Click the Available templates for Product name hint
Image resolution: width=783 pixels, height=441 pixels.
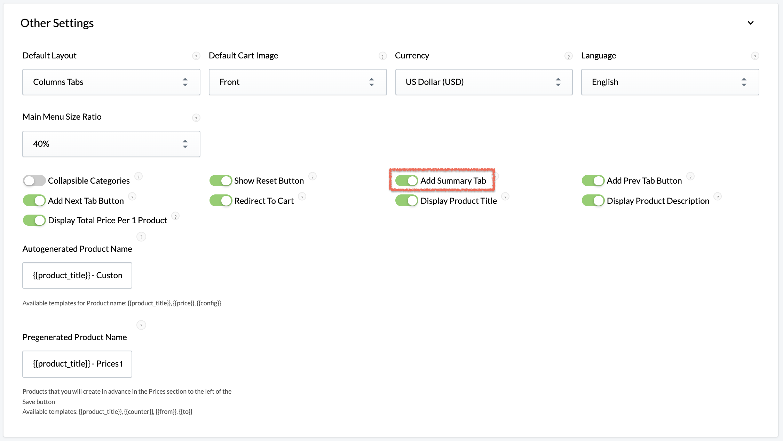122,303
